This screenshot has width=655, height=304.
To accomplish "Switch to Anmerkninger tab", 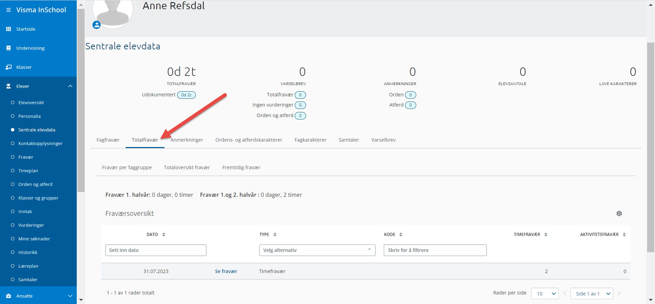I will 187,140.
